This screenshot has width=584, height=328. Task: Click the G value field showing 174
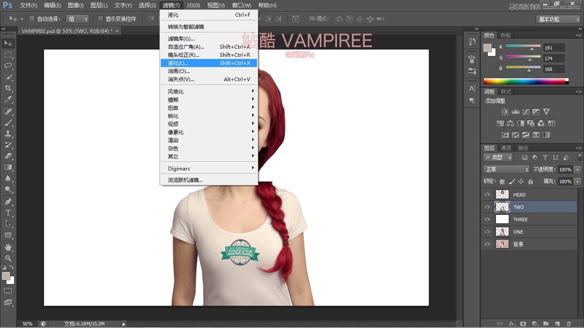(554, 59)
